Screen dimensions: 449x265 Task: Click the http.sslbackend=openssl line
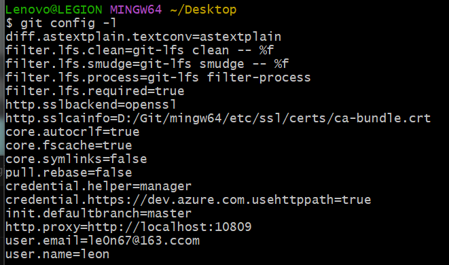click(x=91, y=105)
